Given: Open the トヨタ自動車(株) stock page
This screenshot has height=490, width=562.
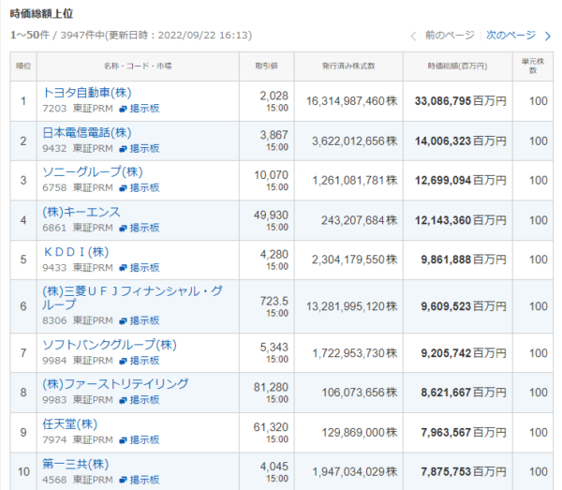Looking at the screenshot, I should [x=87, y=93].
